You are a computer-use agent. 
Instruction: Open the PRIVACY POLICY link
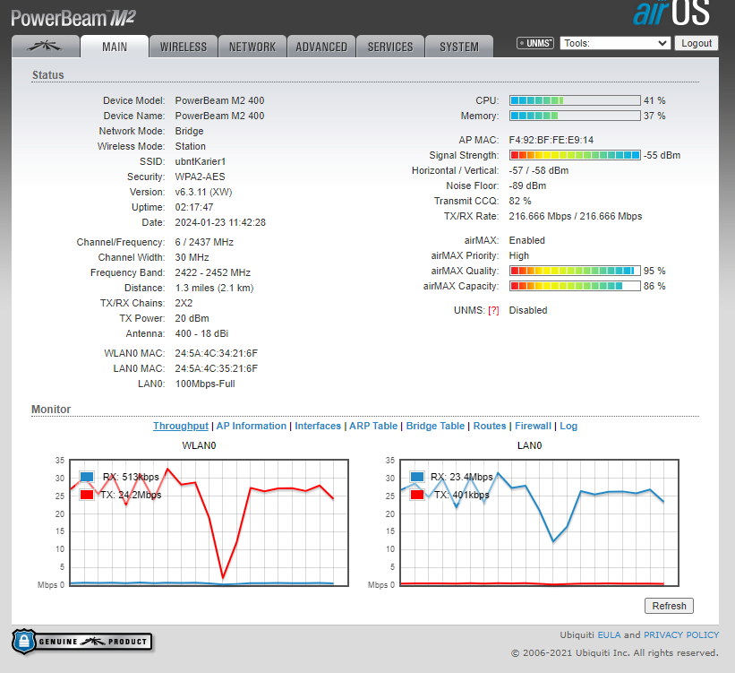(x=681, y=635)
